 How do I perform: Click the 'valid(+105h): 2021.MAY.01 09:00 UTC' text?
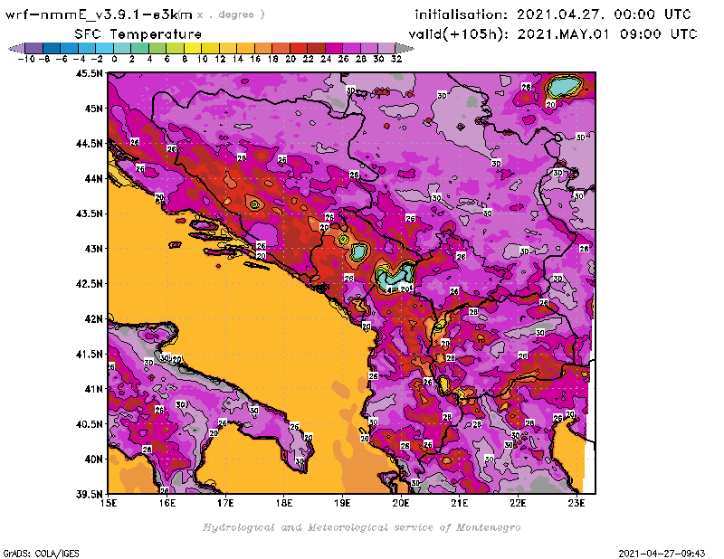(x=553, y=34)
